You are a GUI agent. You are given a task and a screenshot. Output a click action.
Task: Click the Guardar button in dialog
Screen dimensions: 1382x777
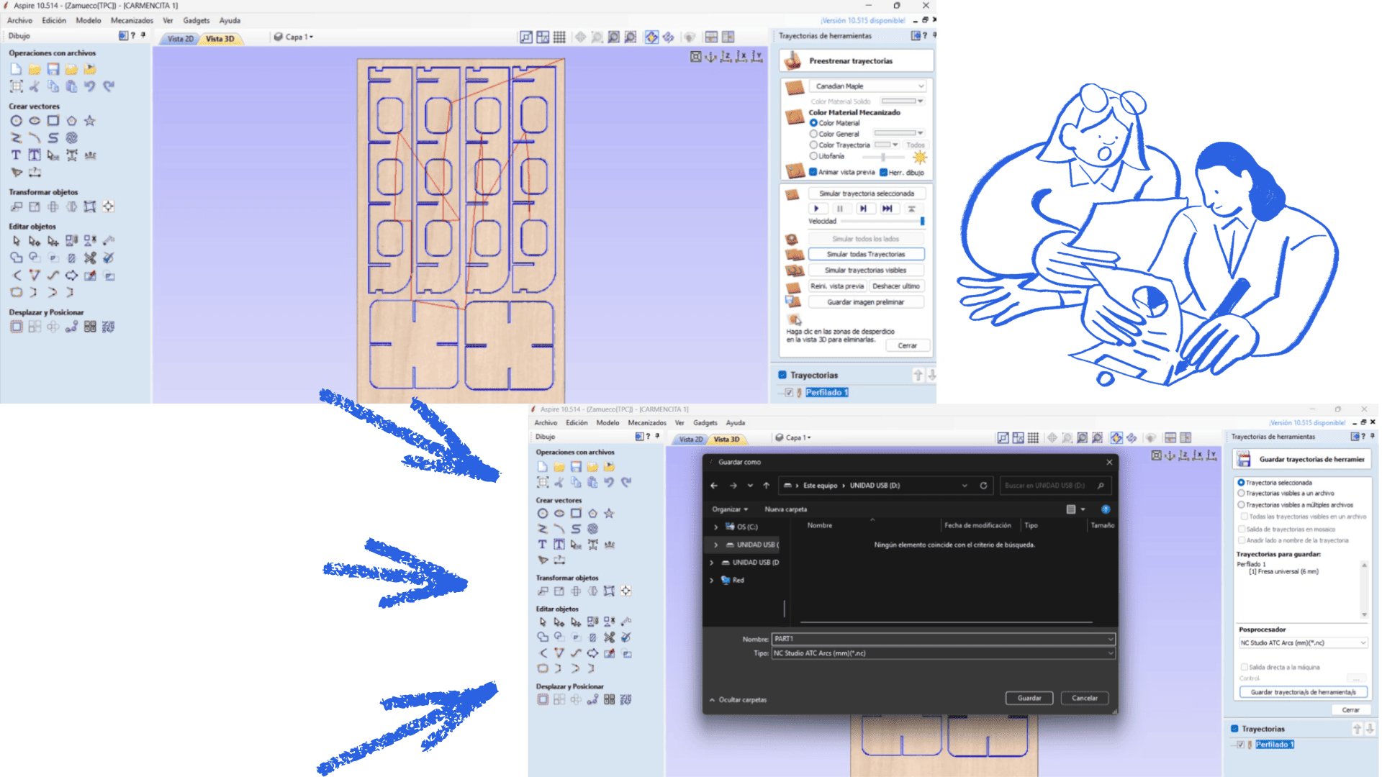coord(1029,698)
